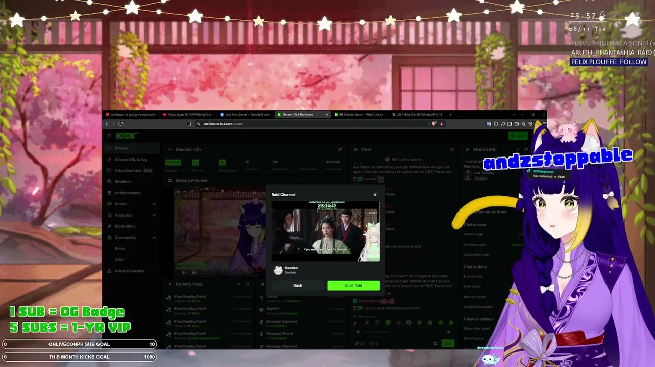The height and width of the screenshot is (367, 655).
Task: Go back from the Raid Channel dialog
Action: [x=298, y=285]
